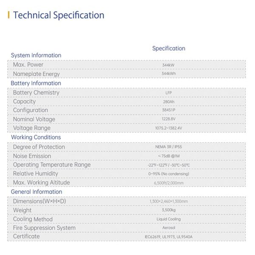Click the 344kWh Nameplate Energy value
The width and height of the screenshot is (255, 255).
169,74
